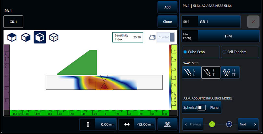The width and height of the screenshot is (263, 134).
Task: Select the second cube view icon
Action: pyautogui.click(x=26, y=37)
